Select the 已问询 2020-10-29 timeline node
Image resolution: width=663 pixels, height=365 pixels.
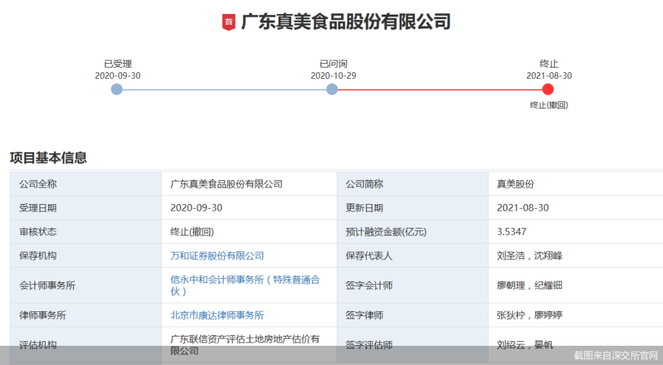(332, 89)
